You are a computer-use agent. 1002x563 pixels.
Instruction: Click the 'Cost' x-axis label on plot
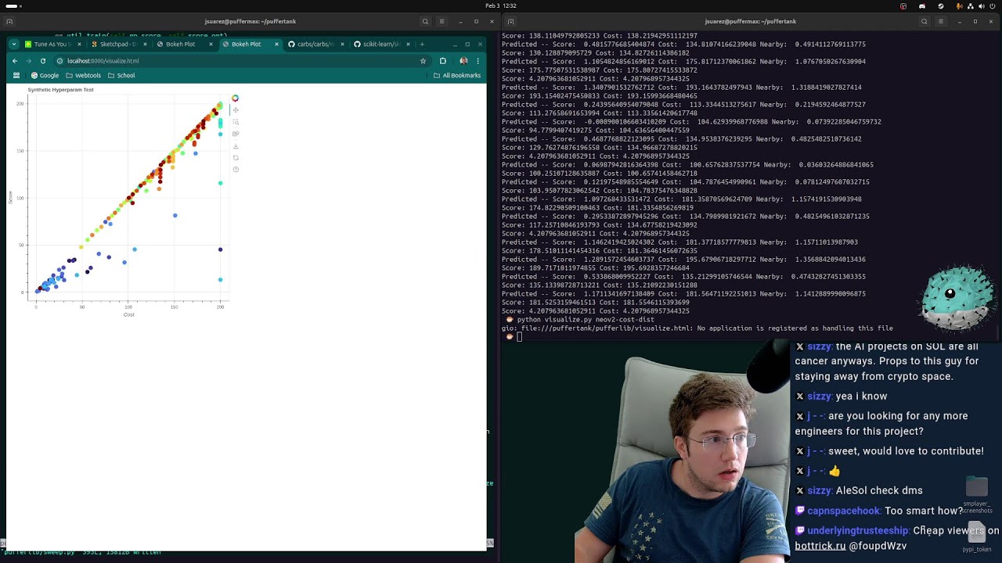128,315
